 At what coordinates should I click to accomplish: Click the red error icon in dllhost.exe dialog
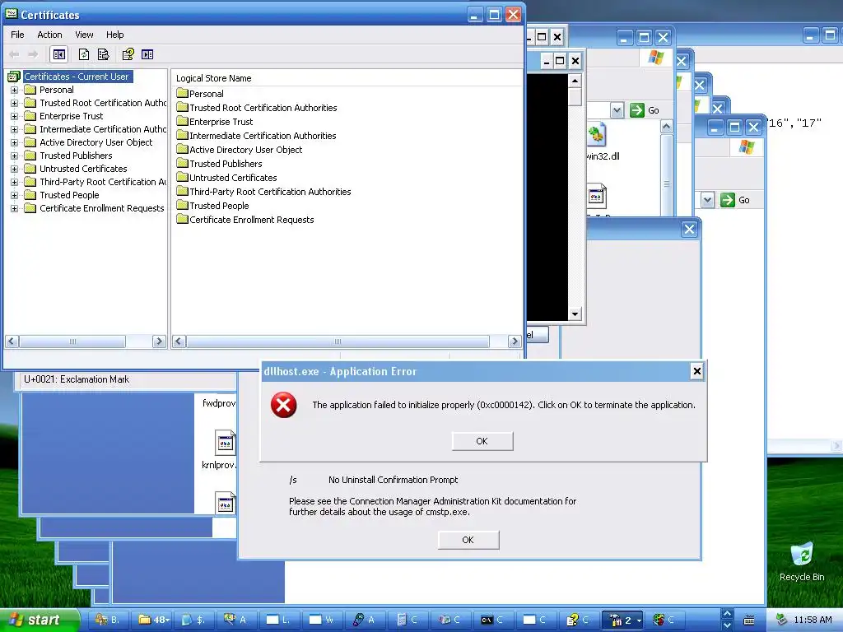pyautogui.click(x=283, y=405)
